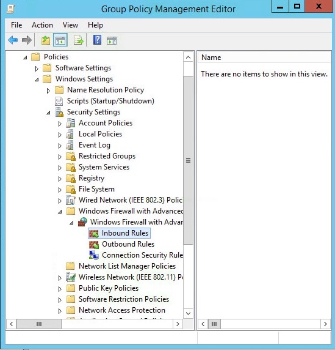The image size is (335, 350).
Task: Expand the Local Policies node
Action: (60, 135)
